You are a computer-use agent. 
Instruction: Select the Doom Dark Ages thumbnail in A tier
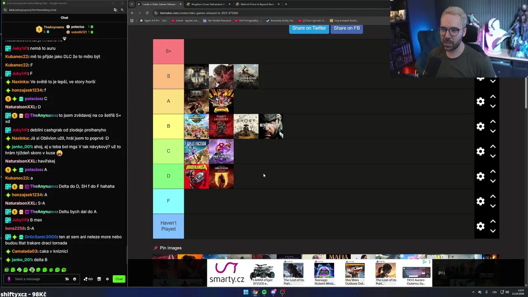pyautogui.click(x=196, y=101)
